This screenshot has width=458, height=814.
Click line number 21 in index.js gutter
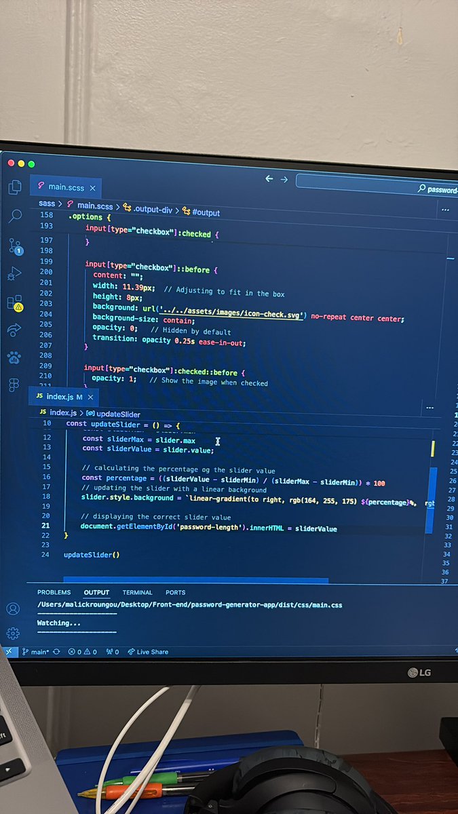(x=46, y=525)
